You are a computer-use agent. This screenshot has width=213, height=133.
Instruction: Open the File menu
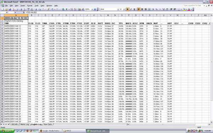[6, 6]
